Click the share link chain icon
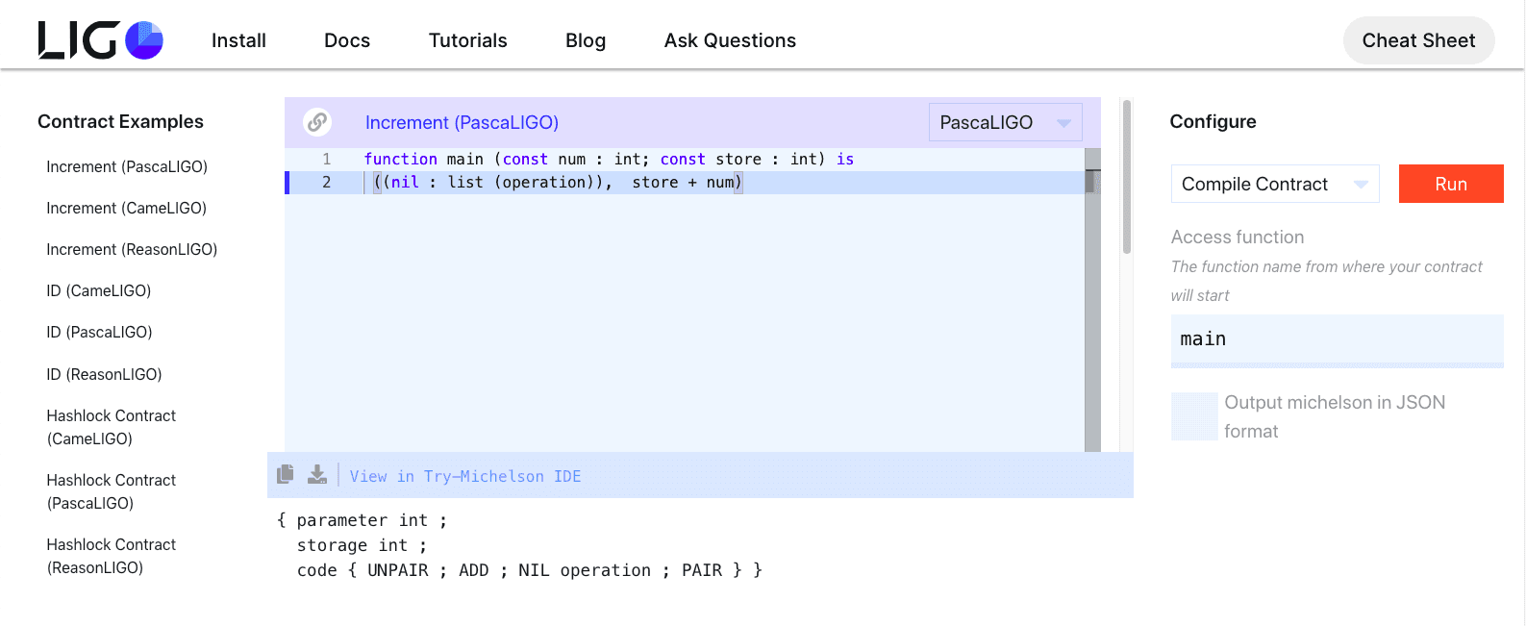This screenshot has width=1526, height=626. (317, 122)
